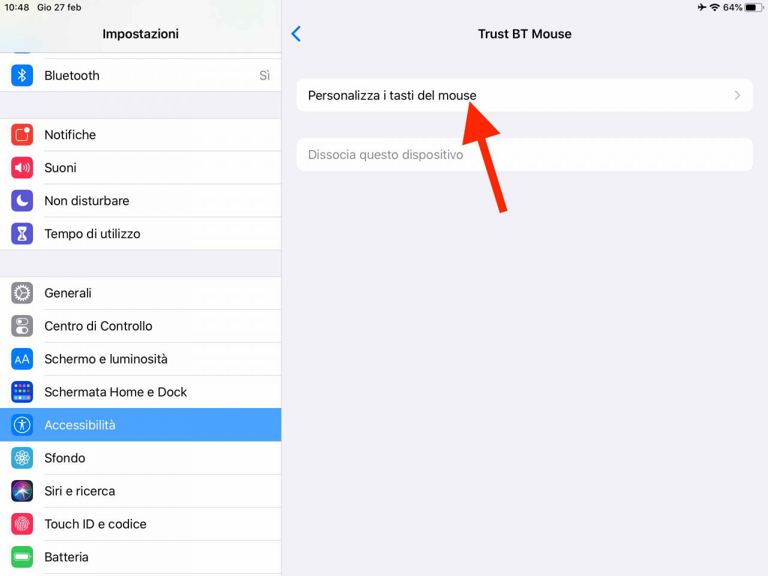Open Personalizza i tasti del mouse
Image resolution: width=768 pixels, height=576 pixels.
coord(524,95)
